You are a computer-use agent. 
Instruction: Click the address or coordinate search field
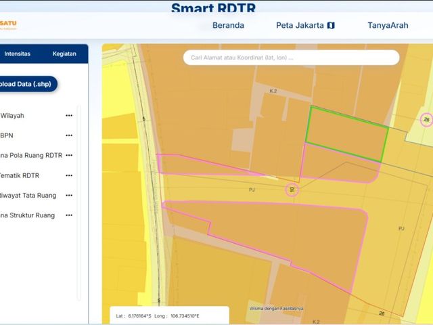pos(292,58)
